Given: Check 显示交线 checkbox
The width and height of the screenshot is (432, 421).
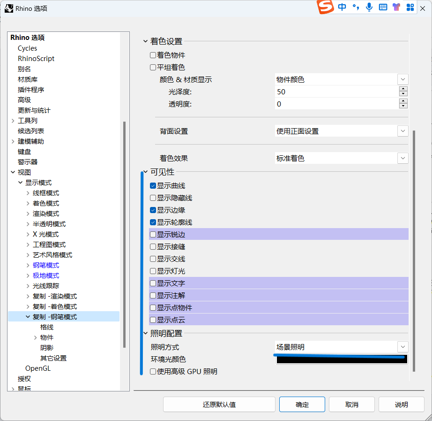Looking at the screenshot, I should (153, 259).
